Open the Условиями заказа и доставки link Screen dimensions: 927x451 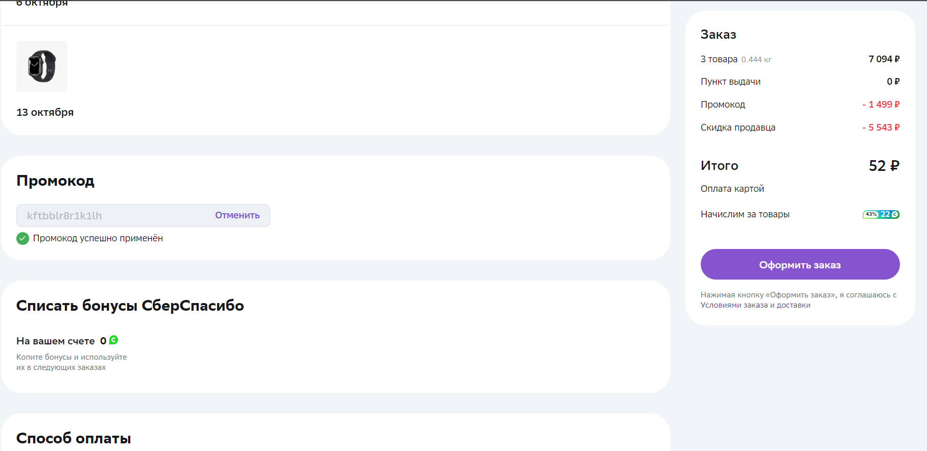(x=755, y=305)
